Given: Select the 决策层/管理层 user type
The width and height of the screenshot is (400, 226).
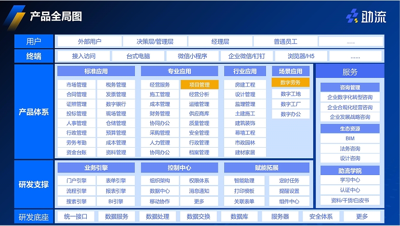Looking at the screenshot, I should 155,42.
